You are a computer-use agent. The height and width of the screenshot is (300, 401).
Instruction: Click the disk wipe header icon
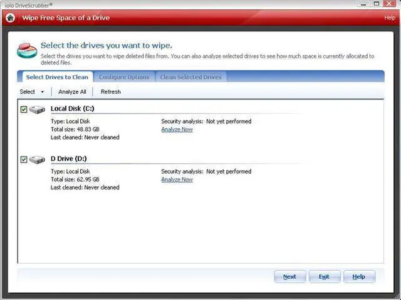pos(27,51)
